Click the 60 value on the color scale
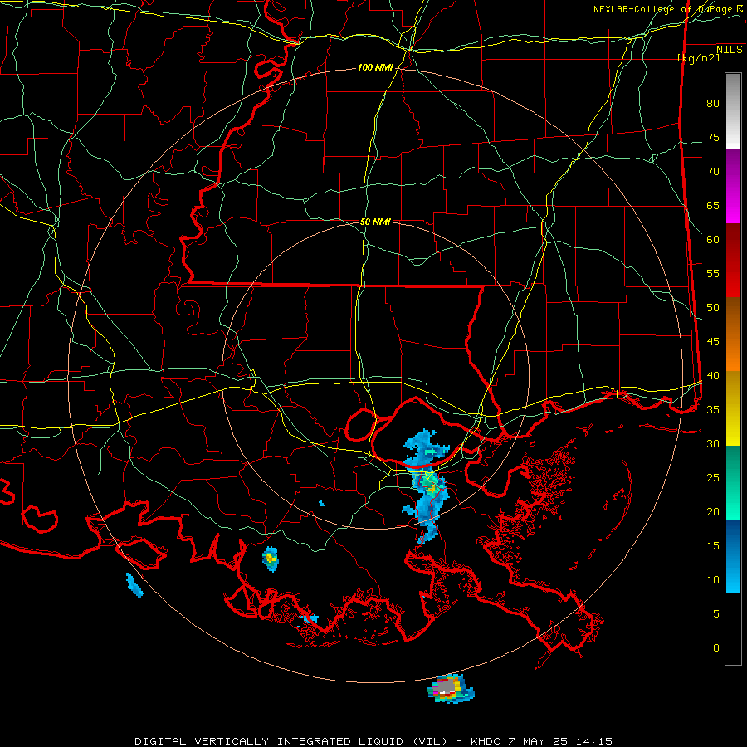This screenshot has width=747, height=747. click(x=713, y=240)
